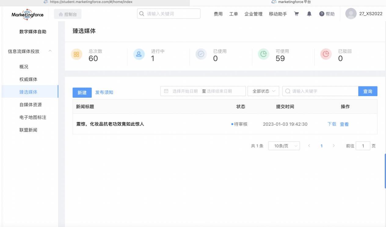Screen dimensions: 386x227
Task: Select 权威媒体 in the sidebar
Action: [x=28, y=79]
